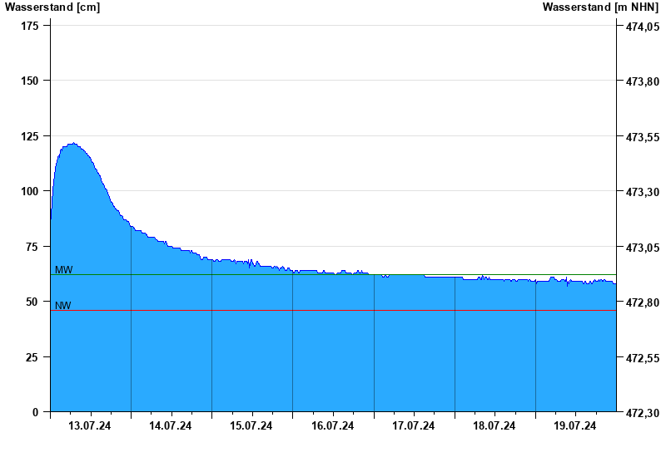The height and width of the screenshot is (457, 666).
Task: Click the 473,30 value on the right axis
Action: pyautogui.click(x=643, y=192)
